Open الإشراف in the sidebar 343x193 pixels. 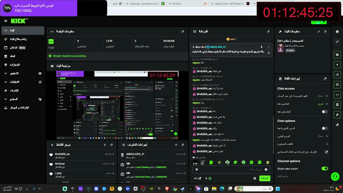[23, 91]
